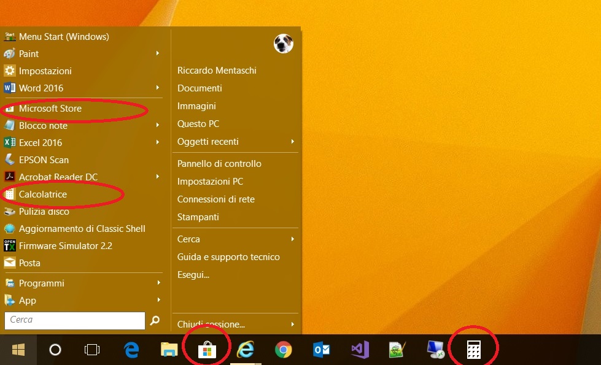Expand the Programmi submenu
The height and width of the screenshot is (365, 601).
[158, 283]
